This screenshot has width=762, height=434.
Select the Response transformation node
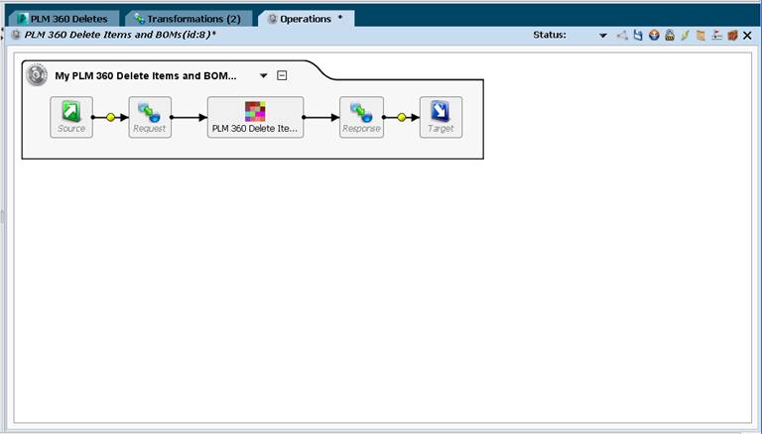point(361,117)
